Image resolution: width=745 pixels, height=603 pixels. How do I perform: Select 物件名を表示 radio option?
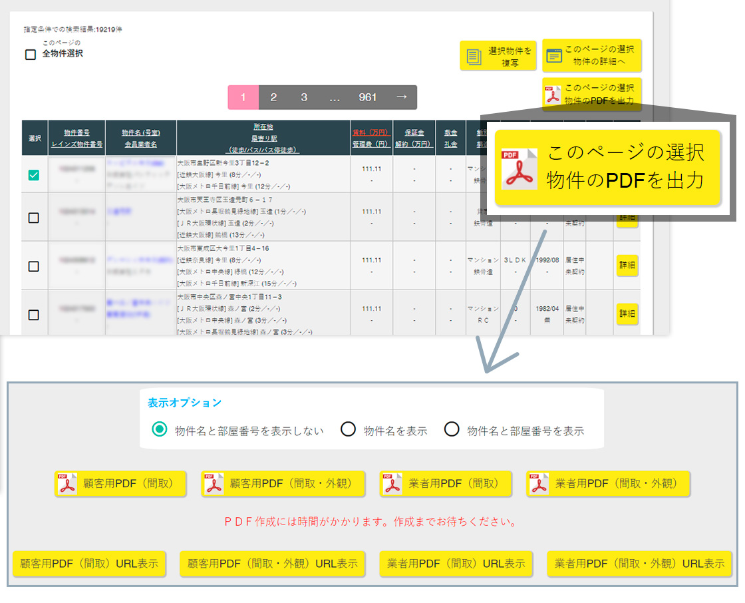click(x=348, y=429)
